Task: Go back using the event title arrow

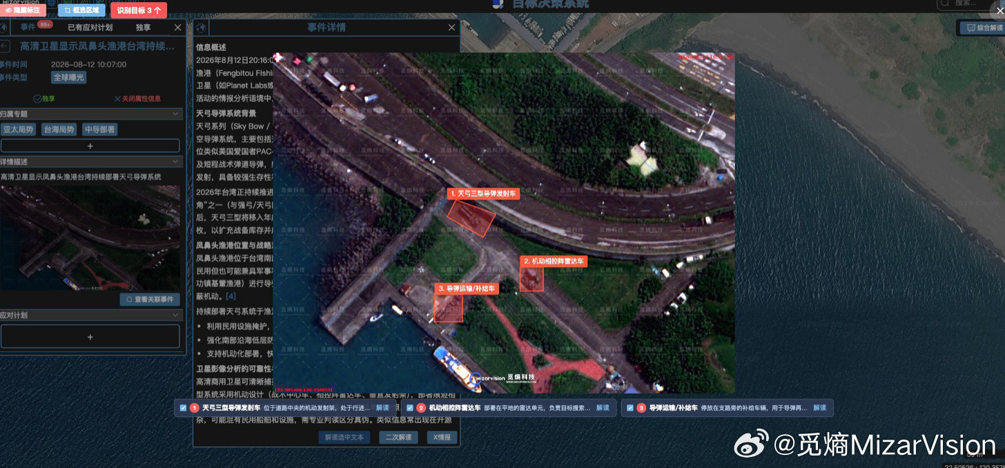Action: tap(5, 46)
